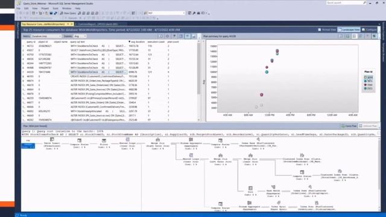Click the Unforce Plan button above execution plan
Viewport: 386px width, 217px height.
368,126
